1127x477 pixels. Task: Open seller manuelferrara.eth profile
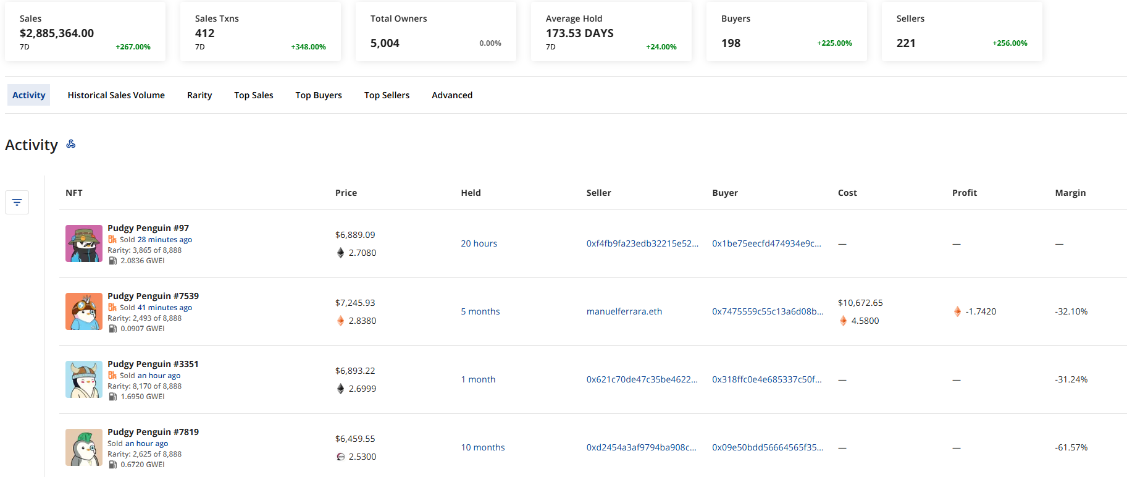(624, 311)
